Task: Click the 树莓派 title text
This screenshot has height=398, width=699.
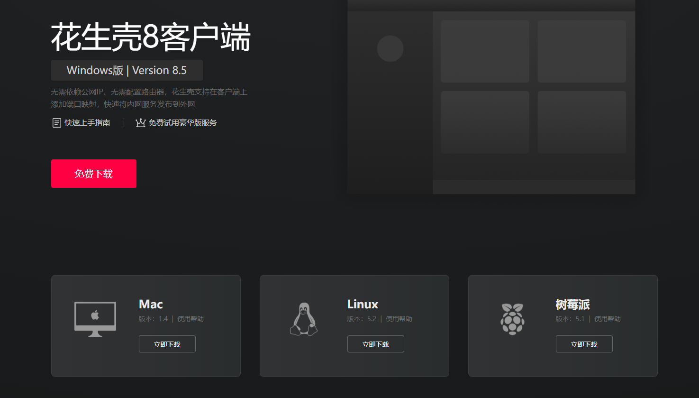Action: click(572, 304)
